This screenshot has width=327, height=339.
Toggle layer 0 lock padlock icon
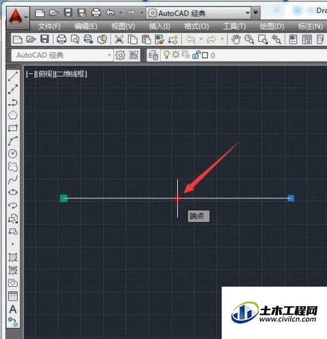tap(196, 54)
